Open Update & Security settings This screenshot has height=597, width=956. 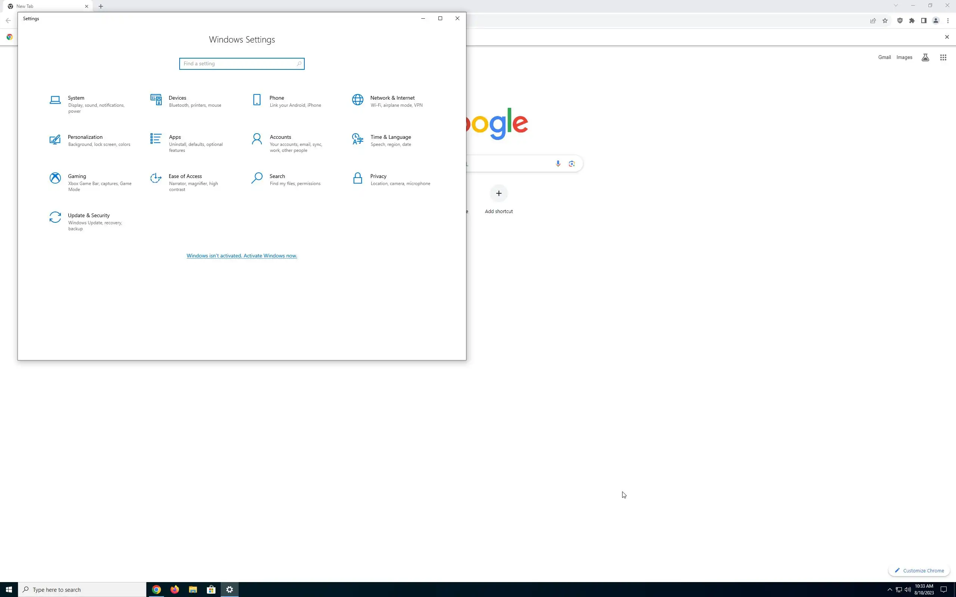click(89, 216)
